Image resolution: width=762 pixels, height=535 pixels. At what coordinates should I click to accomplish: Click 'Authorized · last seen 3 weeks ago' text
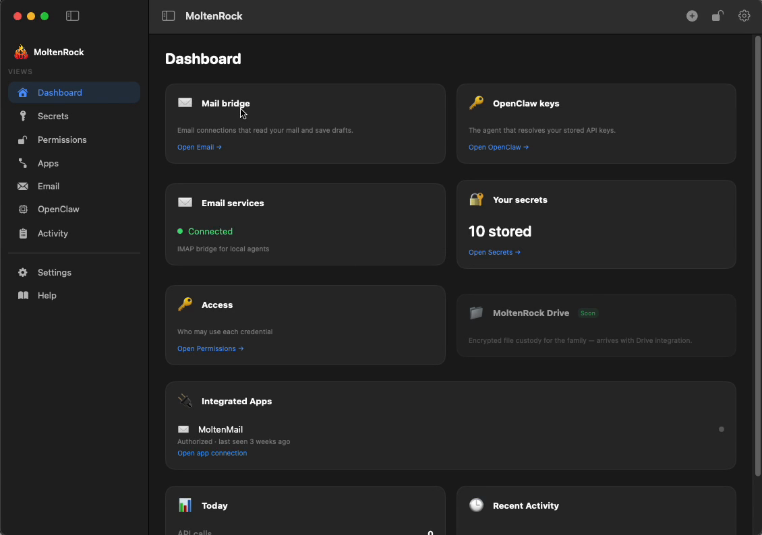(234, 442)
